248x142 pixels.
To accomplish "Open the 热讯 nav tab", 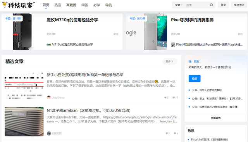I will pos(58,5).
